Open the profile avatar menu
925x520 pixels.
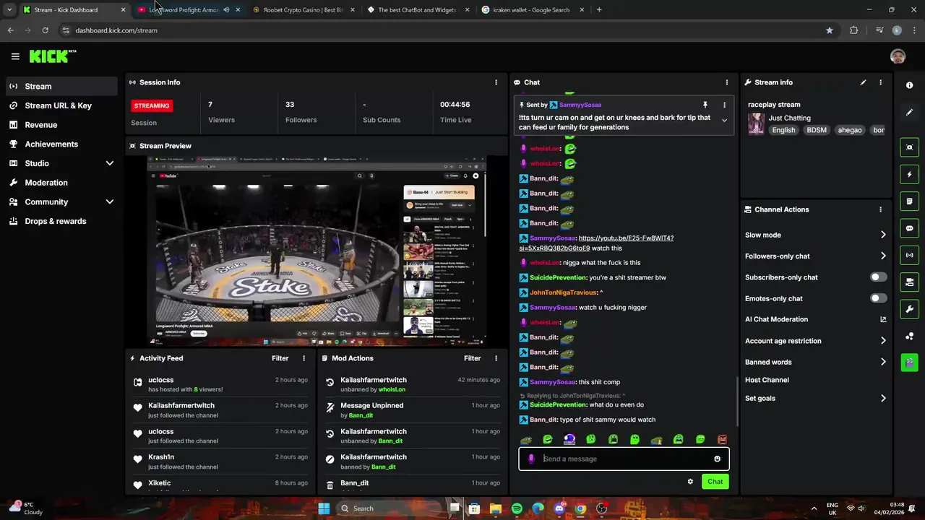[x=898, y=56]
